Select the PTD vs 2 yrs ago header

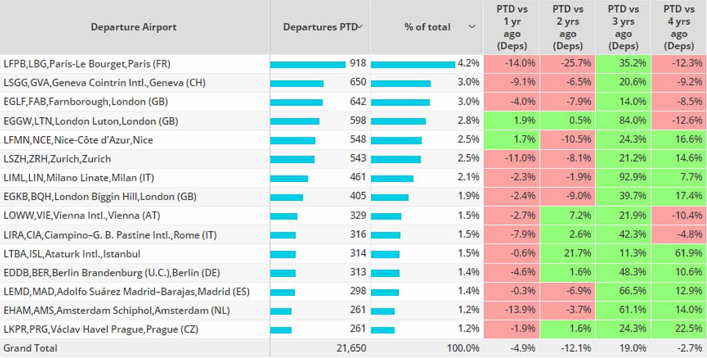pyautogui.click(x=567, y=27)
